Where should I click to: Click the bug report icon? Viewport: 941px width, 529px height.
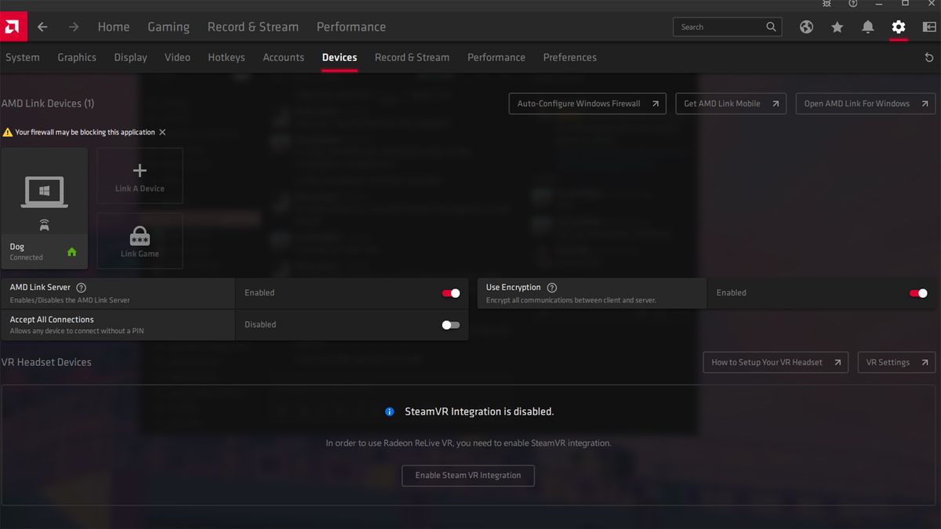827,4
